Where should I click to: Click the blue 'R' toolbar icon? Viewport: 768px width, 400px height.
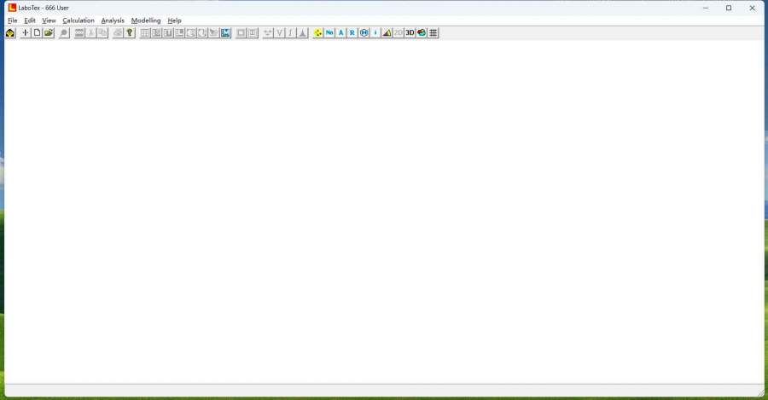[352, 32]
